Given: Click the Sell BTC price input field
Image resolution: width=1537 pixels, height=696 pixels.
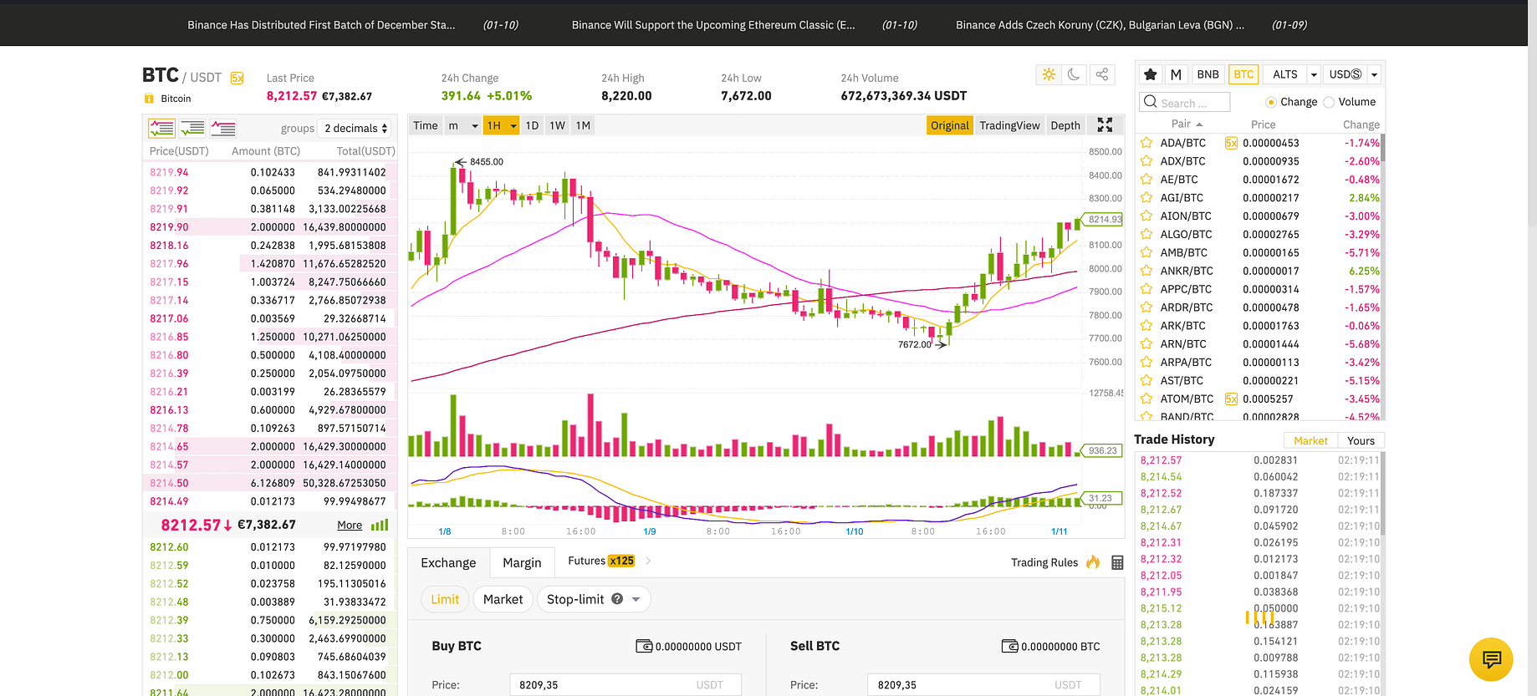Looking at the screenshot, I should coord(983,684).
